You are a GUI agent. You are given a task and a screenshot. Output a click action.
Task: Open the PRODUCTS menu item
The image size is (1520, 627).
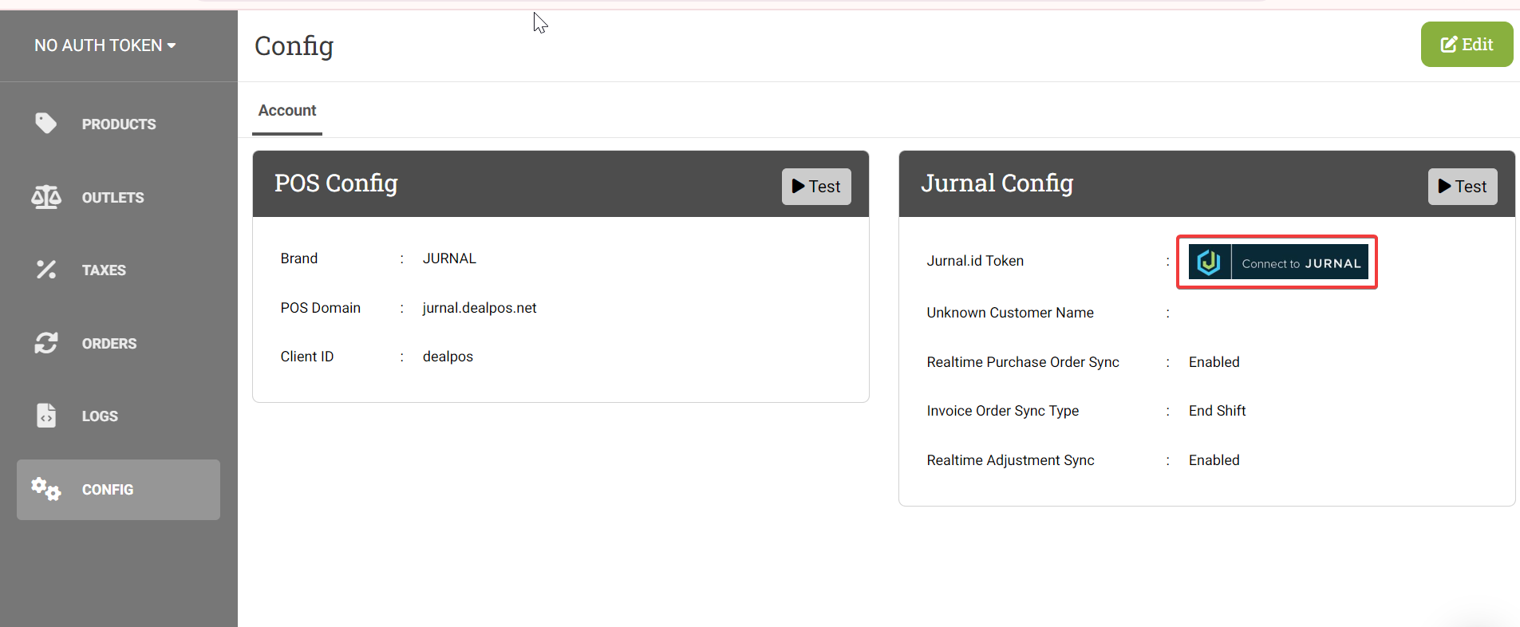[x=118, y=124]
